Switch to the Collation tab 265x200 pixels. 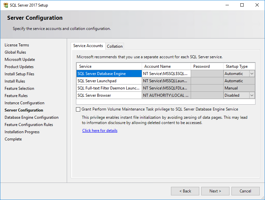(115, 46)
